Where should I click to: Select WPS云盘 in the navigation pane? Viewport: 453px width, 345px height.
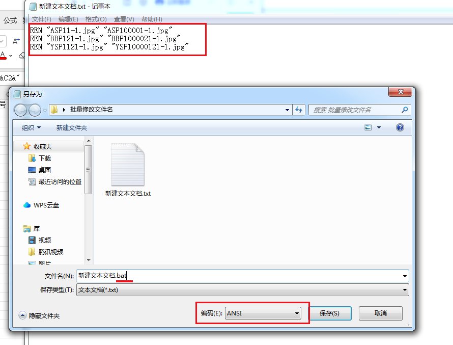click(46, 205)
